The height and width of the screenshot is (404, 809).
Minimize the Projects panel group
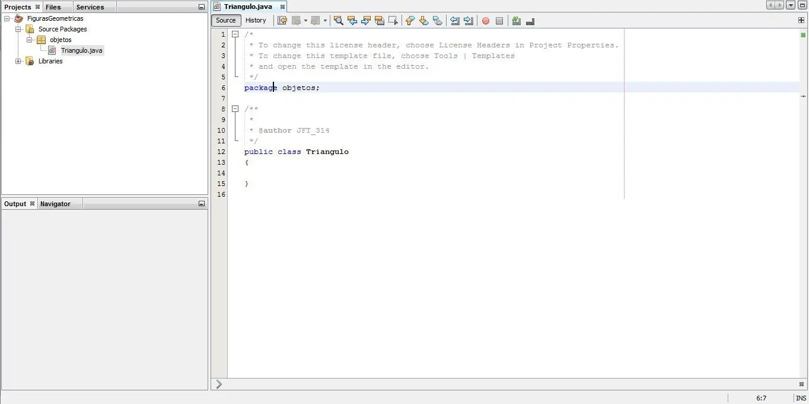pos(202,7)
